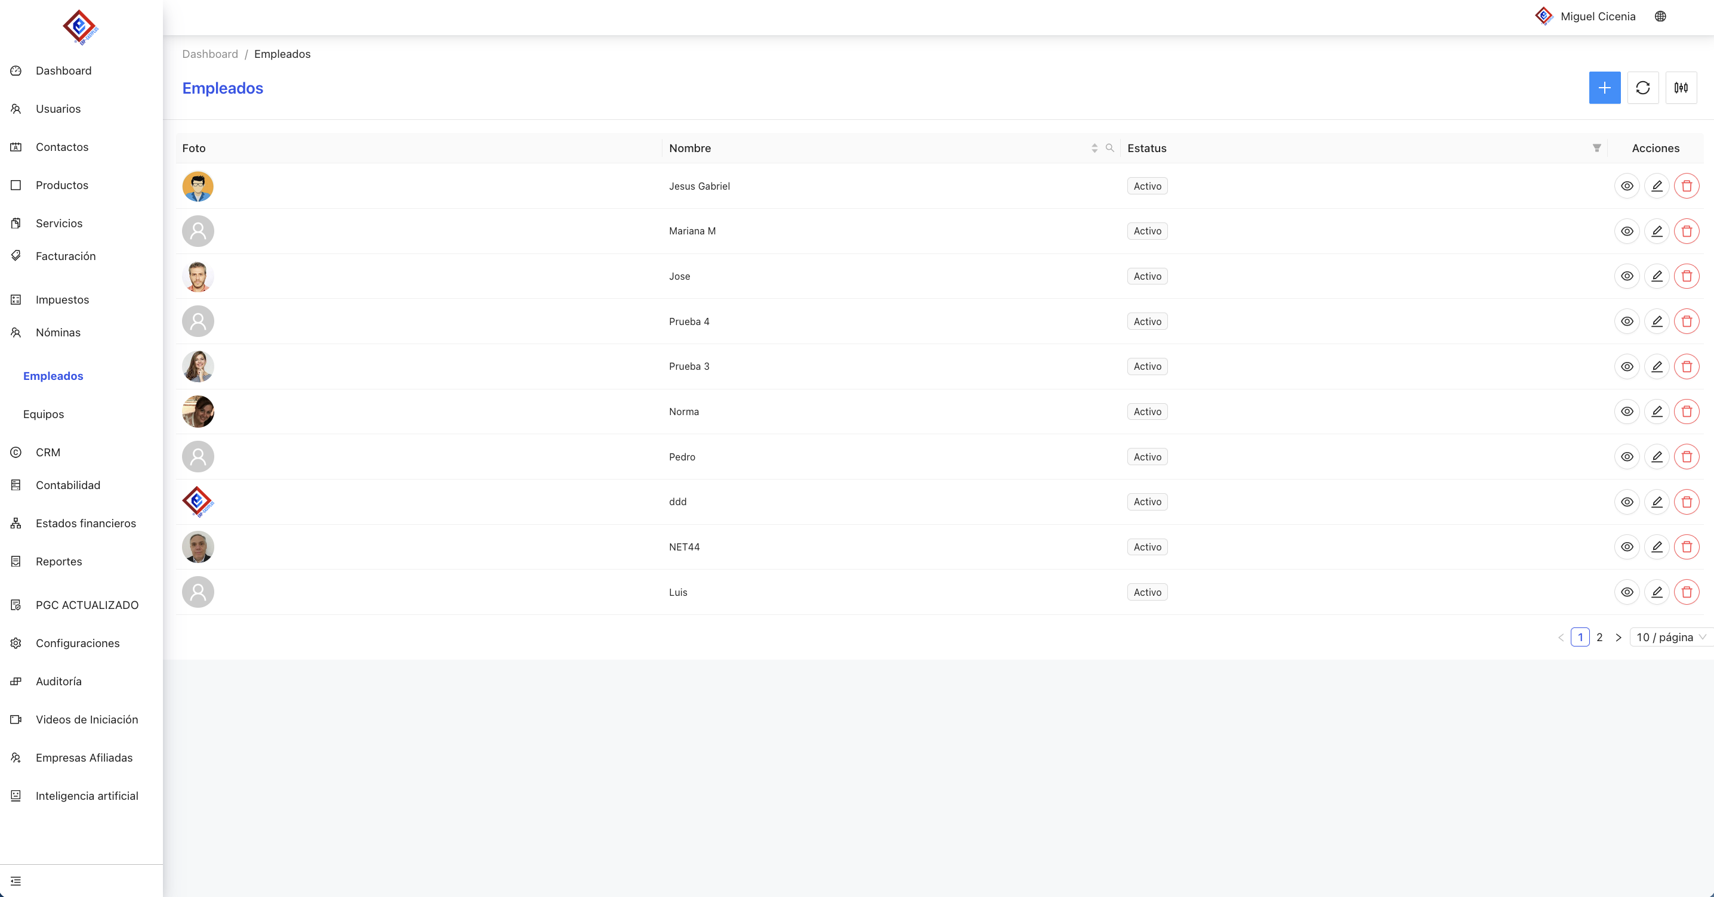This screenshot has width=1714, height=897.
Task: View details of employee Norma
Action: (1627, 412)
